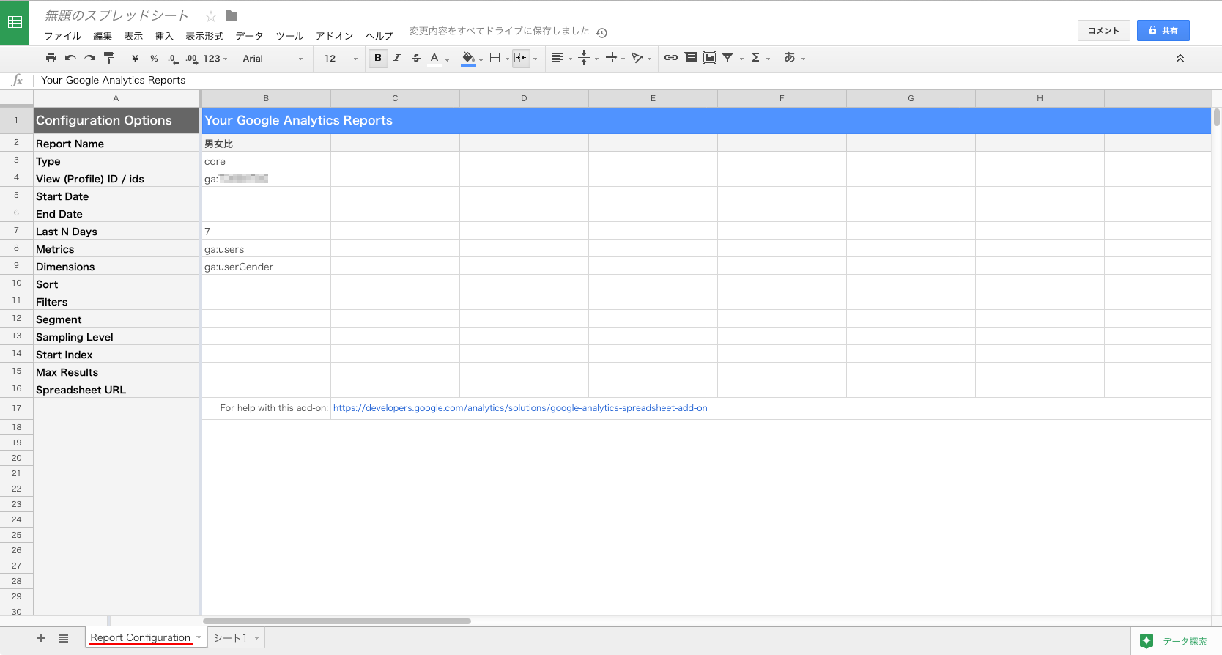Insert a chart
This screenshot has width=1222, height=655.
click(709, 58)
